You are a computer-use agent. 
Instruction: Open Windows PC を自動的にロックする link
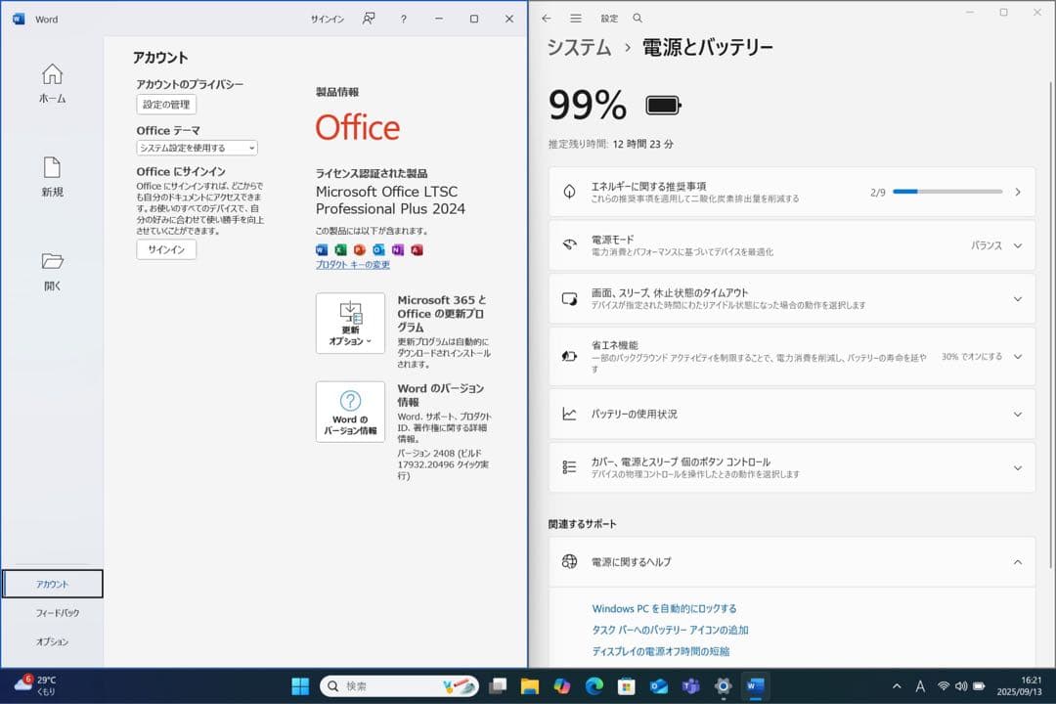[x=664, y=608]
